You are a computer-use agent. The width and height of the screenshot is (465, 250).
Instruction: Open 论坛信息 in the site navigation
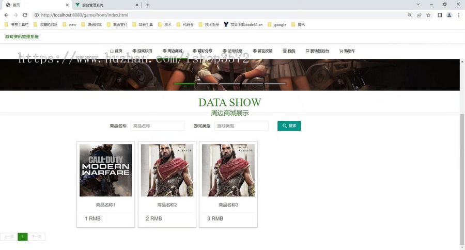(x=233, y=51)
